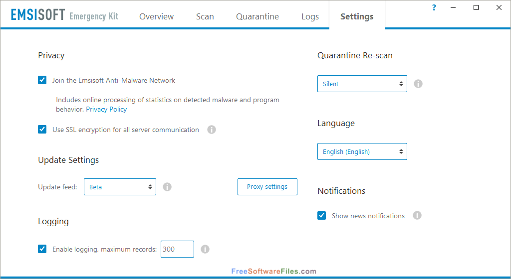Image resolution: width=511 pixels, height=279 pixels.
Task: Click the Notifications section heading
Action: [x=341, y=191]
